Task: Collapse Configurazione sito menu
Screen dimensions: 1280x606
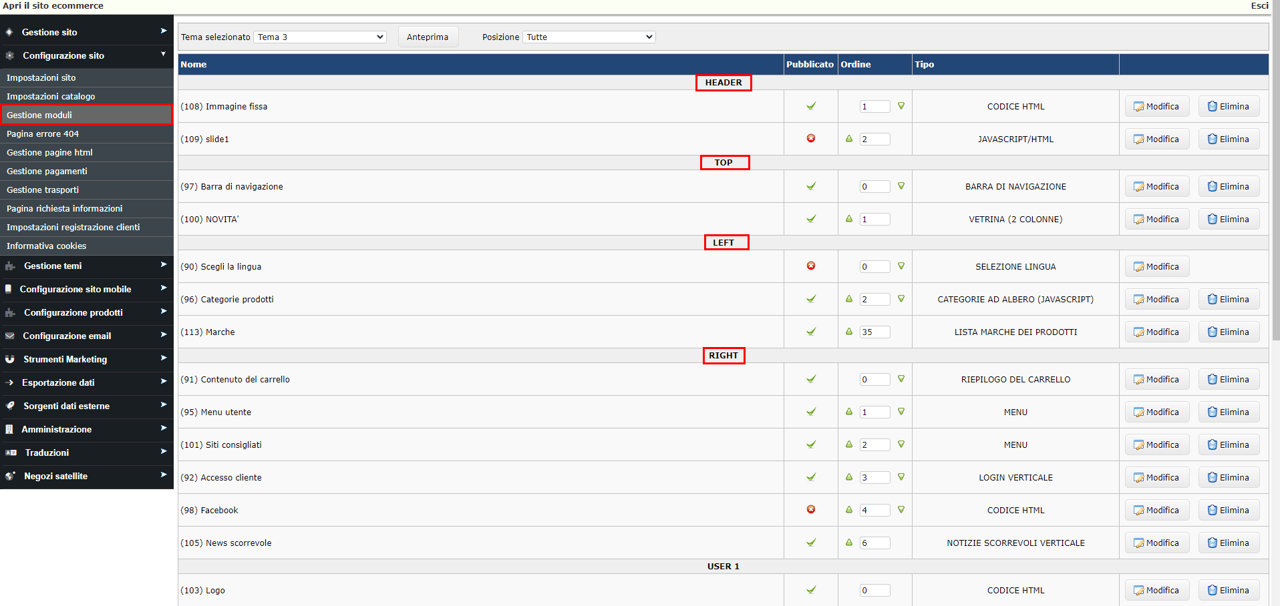Action: coord(87,55)
